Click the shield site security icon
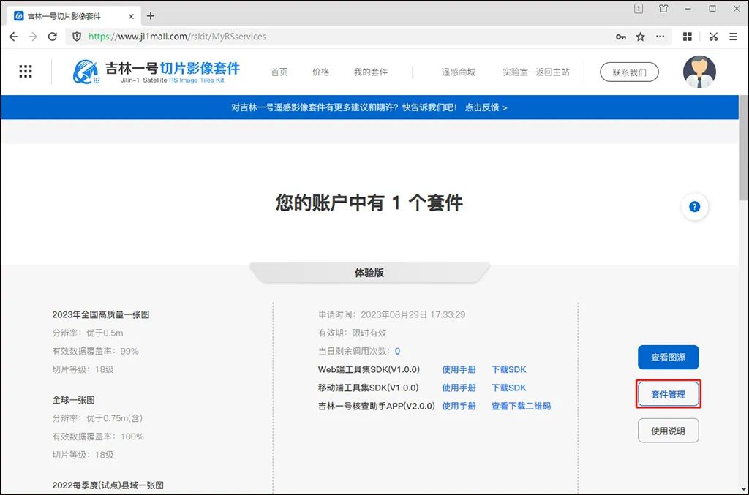Image resolution: width=749 pixels, height=495 pixels. [x=77, y=37]
